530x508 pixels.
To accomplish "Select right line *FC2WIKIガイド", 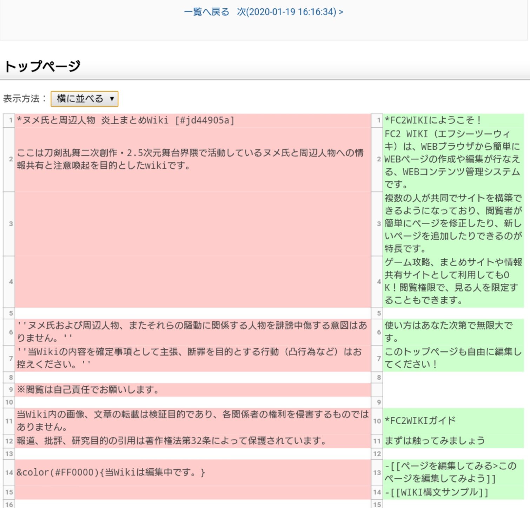I will [453, 421].
